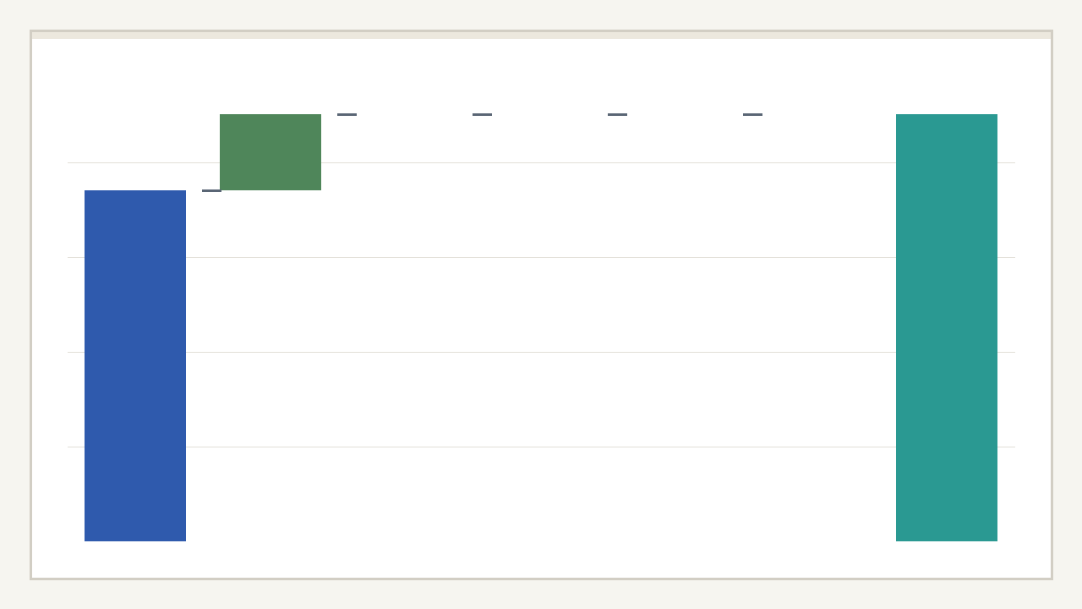Viewport: 1082px width, 609px height.
Task: Click the chart panel's left border
Action: click(x=31, y=304)
